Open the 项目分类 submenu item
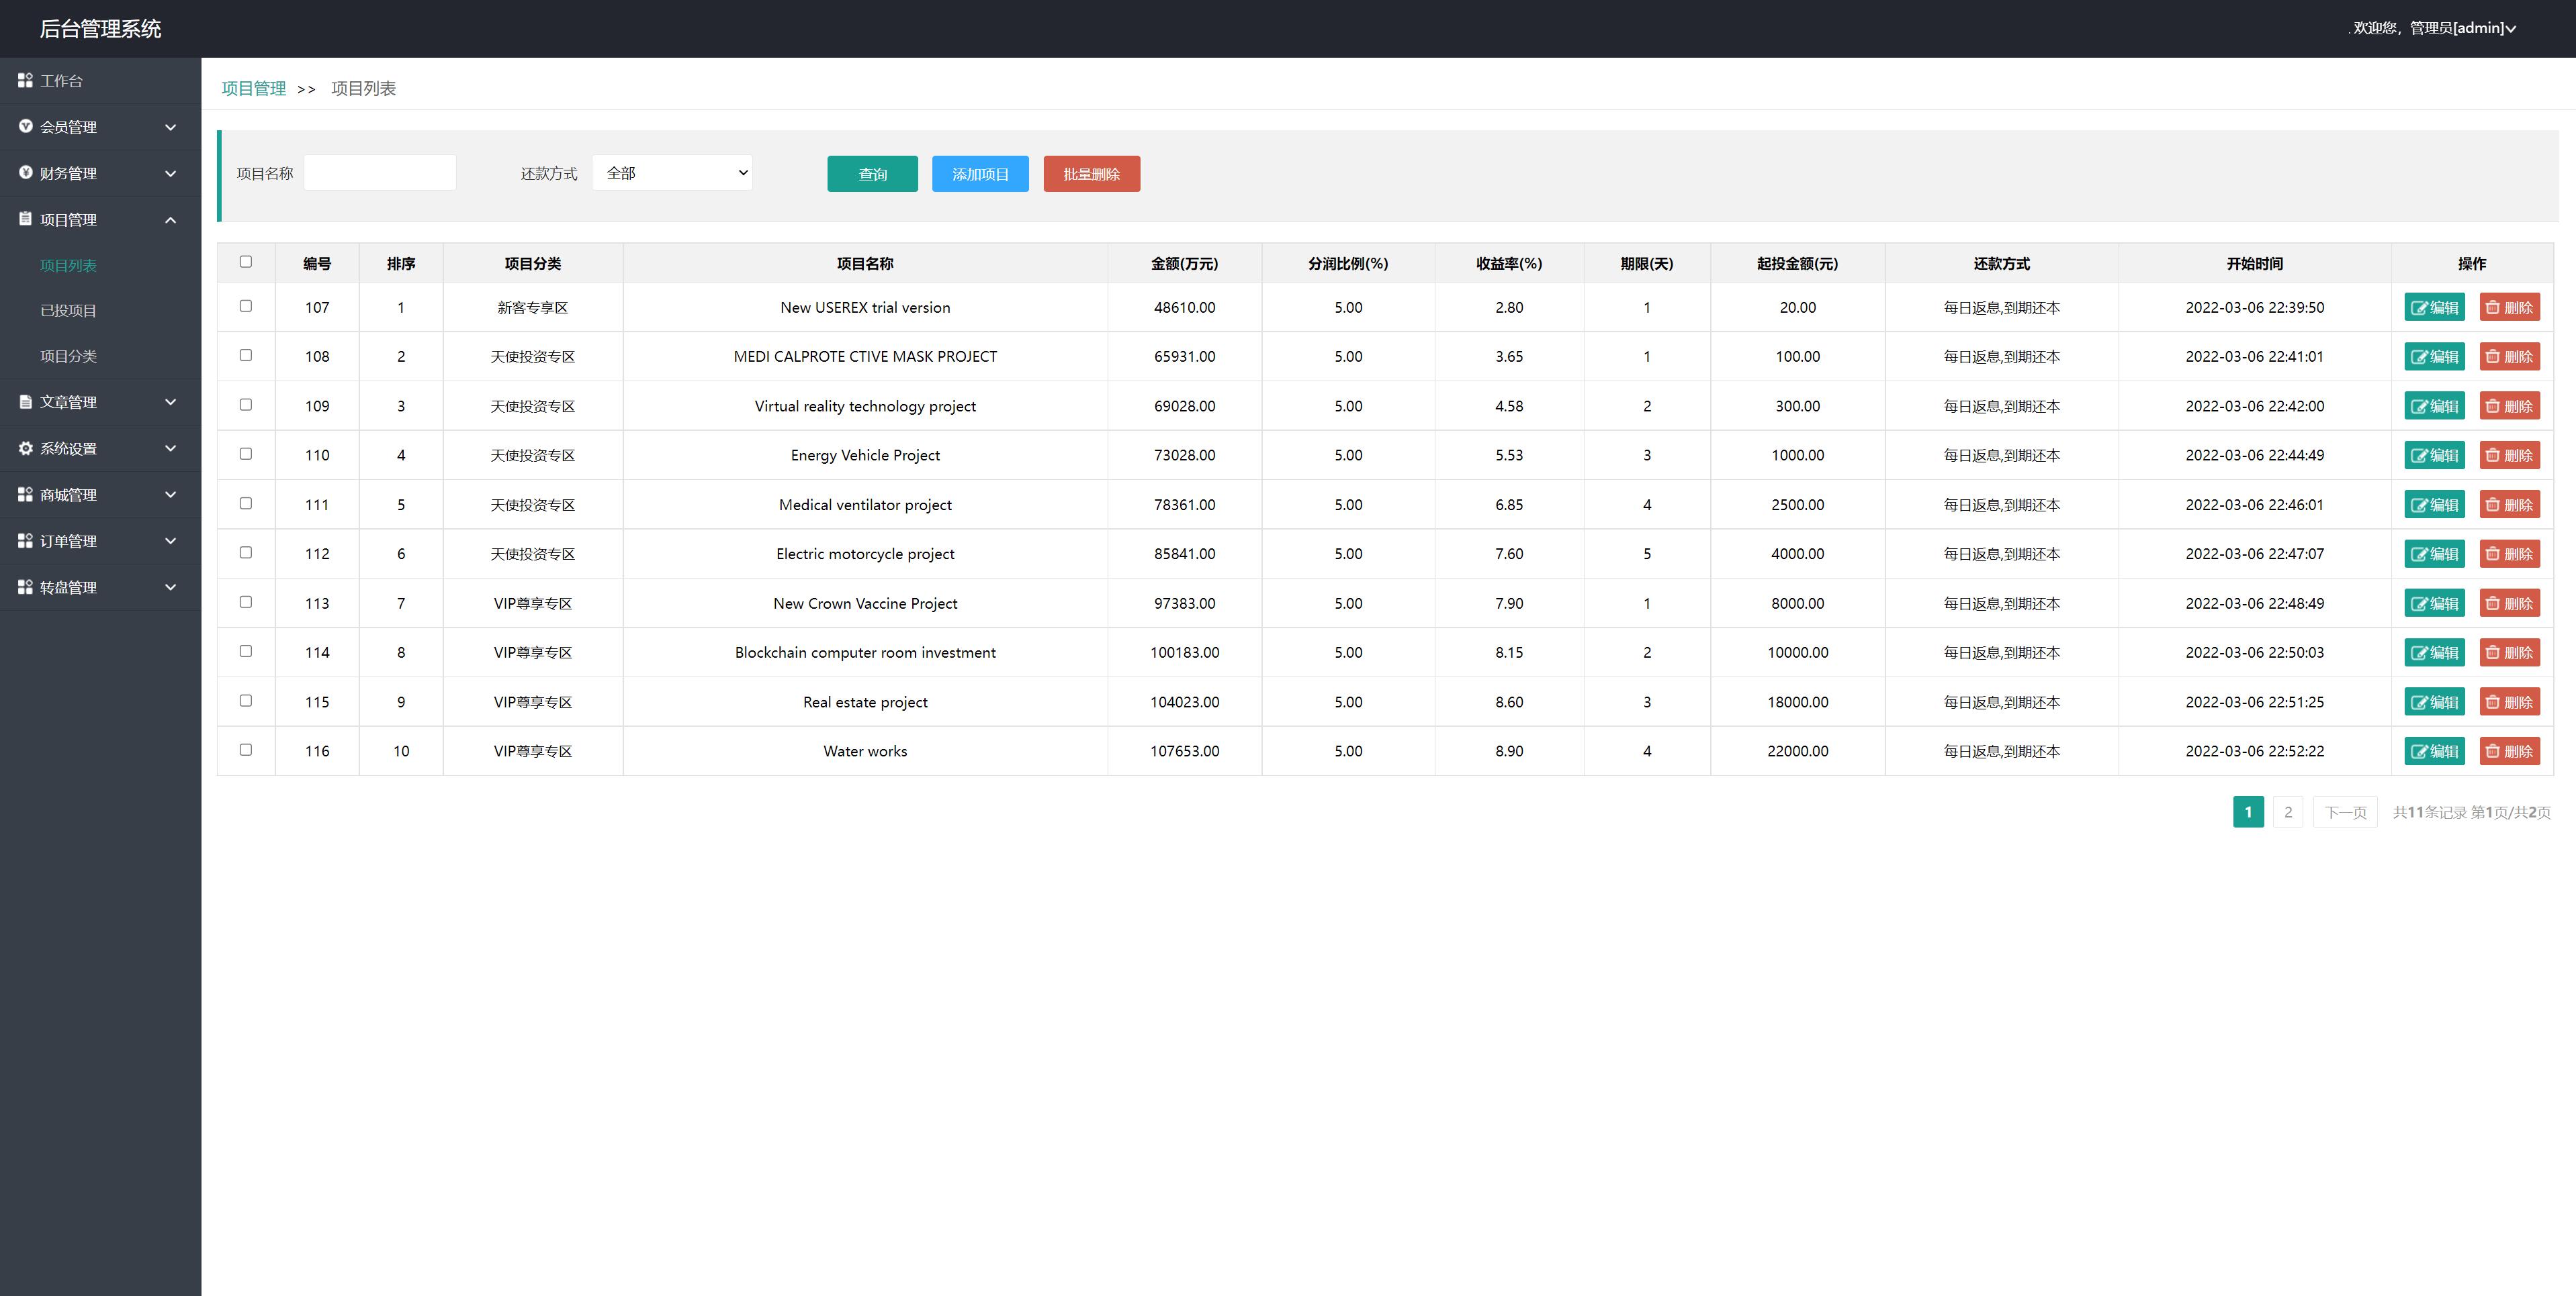This screenshot has height=1296, width=2576. coord(68,356)
